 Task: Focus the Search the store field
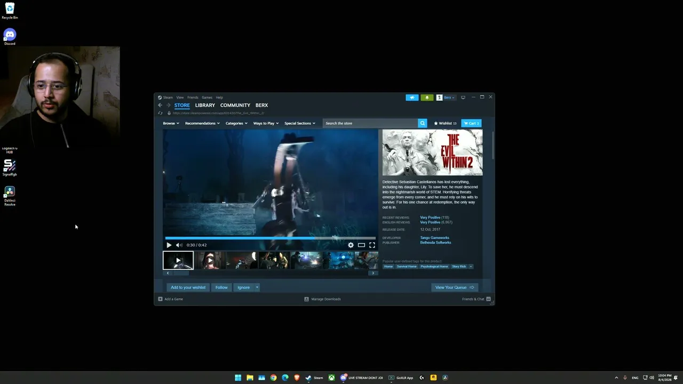click(370, 123)
